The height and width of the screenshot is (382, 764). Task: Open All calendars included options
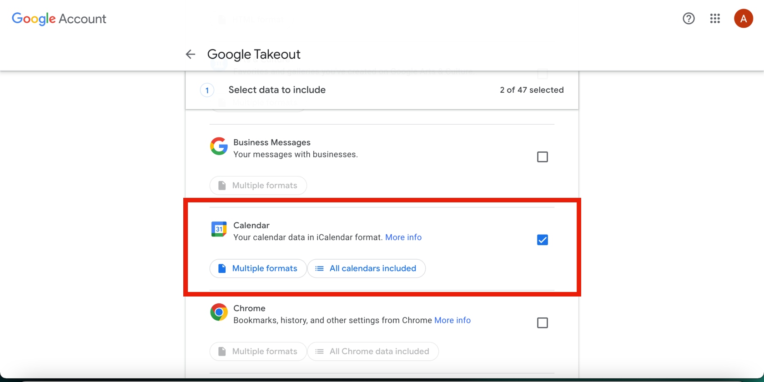point(367,268)
